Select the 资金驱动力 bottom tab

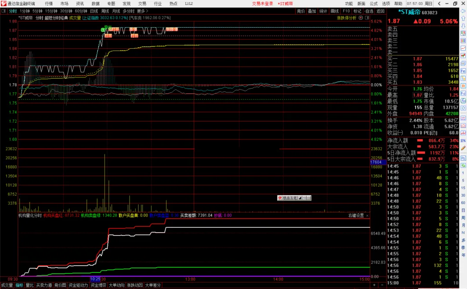click(x=78, y=285)
